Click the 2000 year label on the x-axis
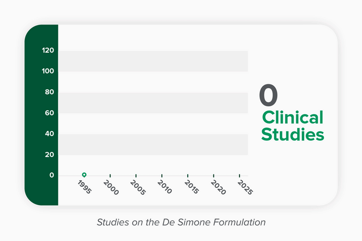362x241 pixels. tap(111, 187)
